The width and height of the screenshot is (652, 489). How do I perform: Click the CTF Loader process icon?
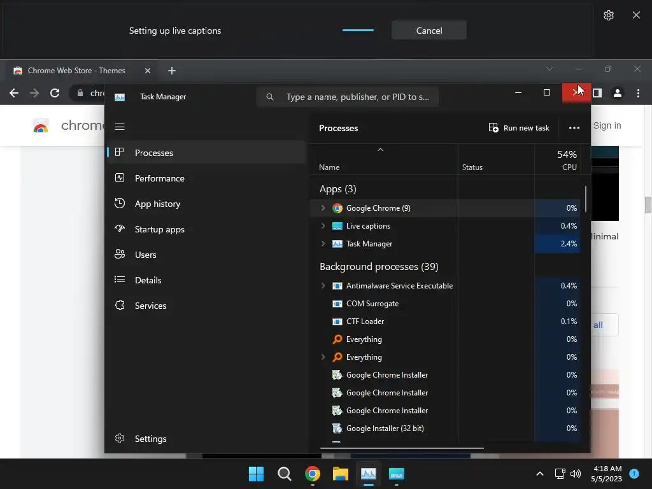click(337, 322)
